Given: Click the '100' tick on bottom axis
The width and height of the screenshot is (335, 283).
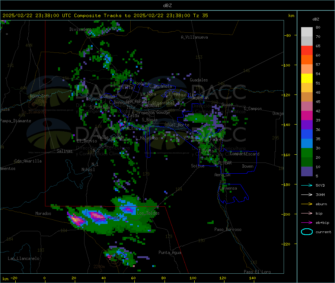Looking at the screenshot, I should 193,278.
